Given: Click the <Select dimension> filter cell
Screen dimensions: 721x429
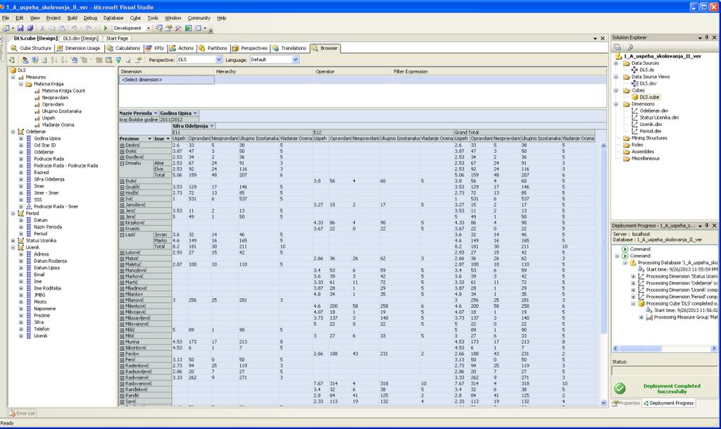Looking at the screenshot, I should click(x=166, y=80).
